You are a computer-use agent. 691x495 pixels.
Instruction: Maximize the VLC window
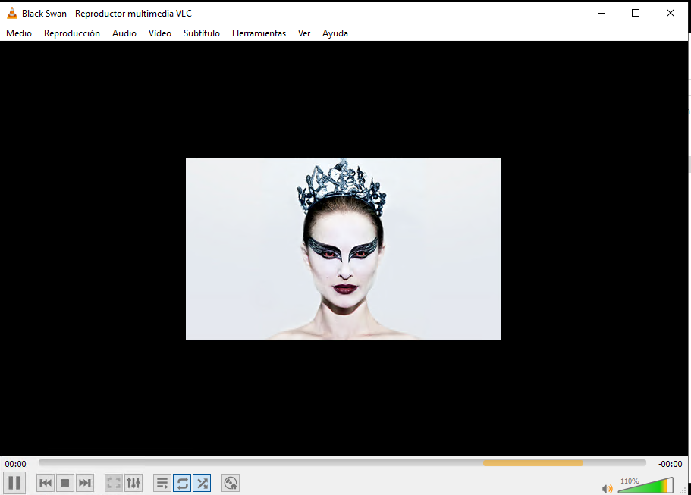tap(636, 13)
